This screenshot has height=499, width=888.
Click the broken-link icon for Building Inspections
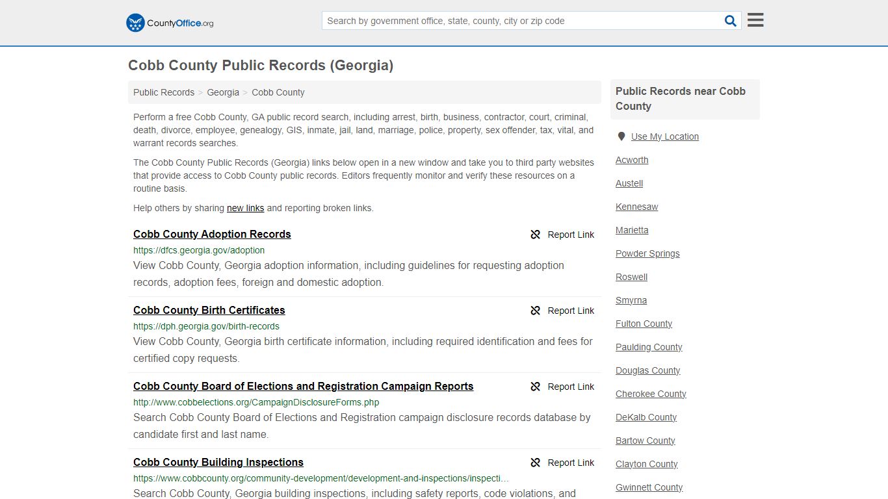536,463
